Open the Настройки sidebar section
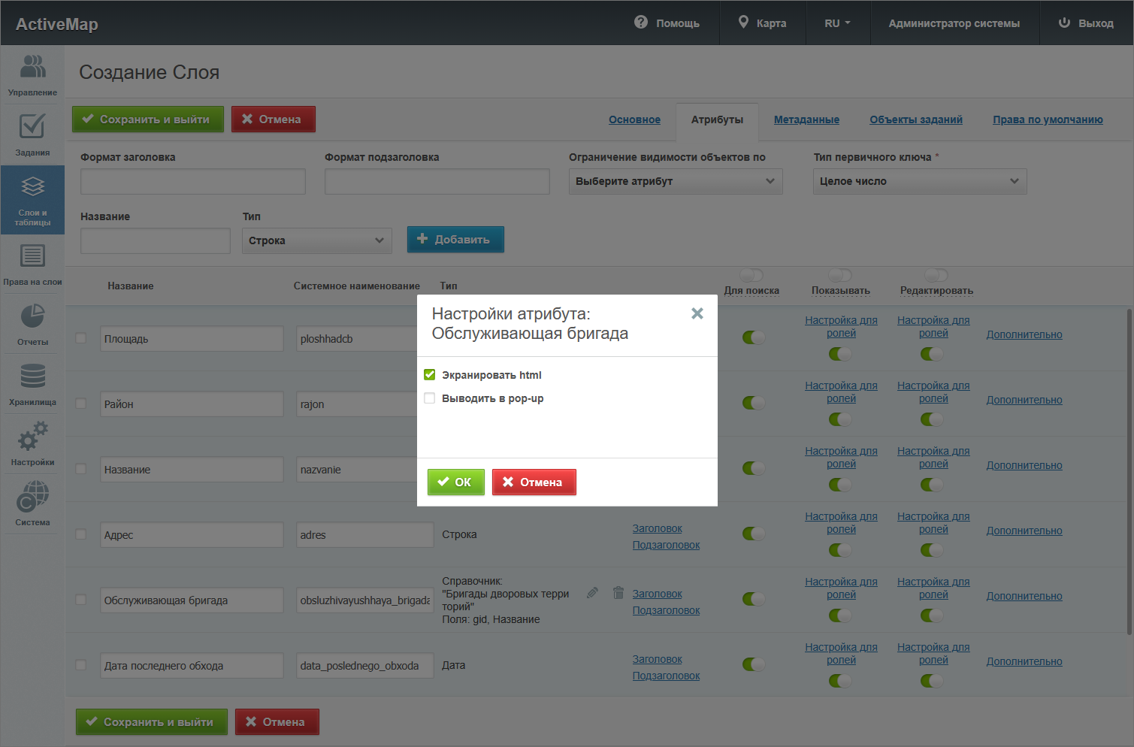 [32, 445]
